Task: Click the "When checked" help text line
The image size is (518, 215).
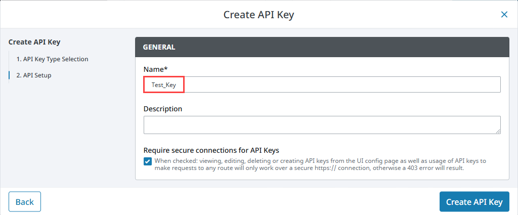Action: 320,161
